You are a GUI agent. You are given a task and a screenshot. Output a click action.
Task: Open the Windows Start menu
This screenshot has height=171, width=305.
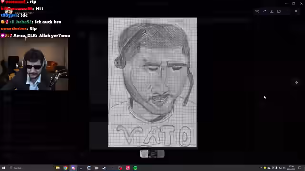click(x=4, y=168)
